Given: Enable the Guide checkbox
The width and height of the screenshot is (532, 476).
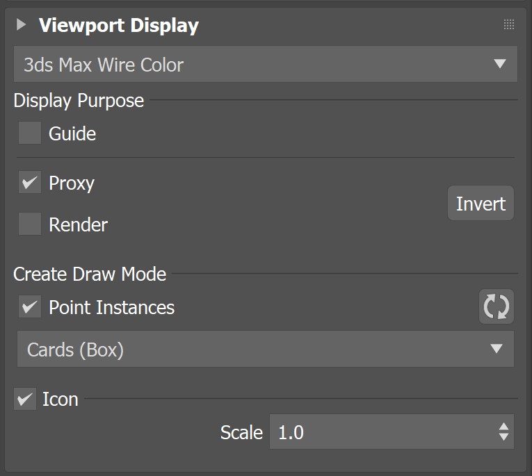Looking at the screenshot, I should pos(30,133).
